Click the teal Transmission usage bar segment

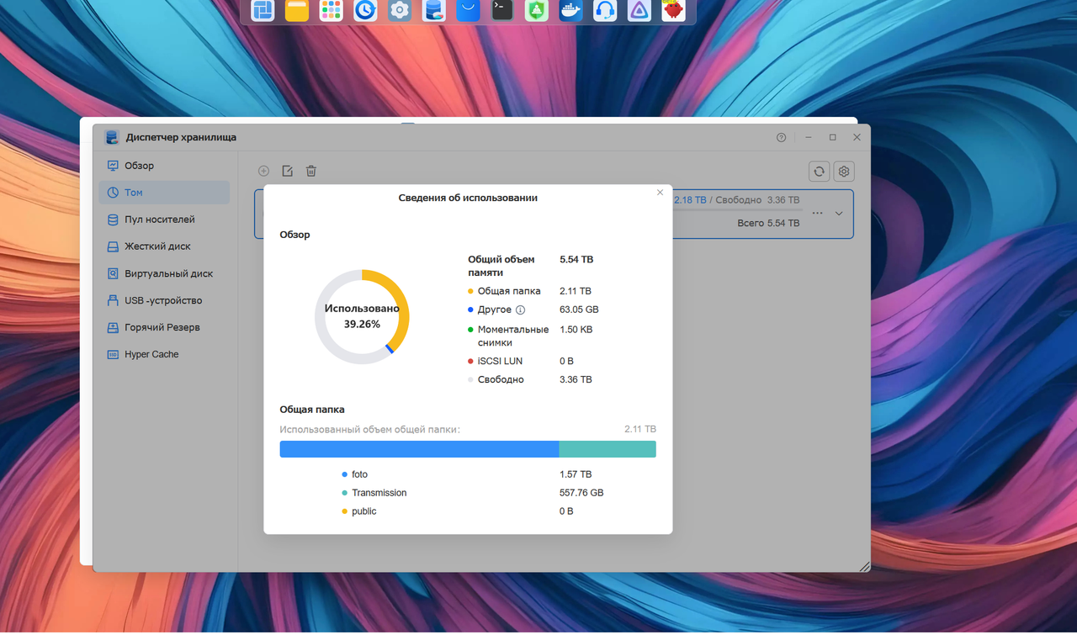point(607,449)
